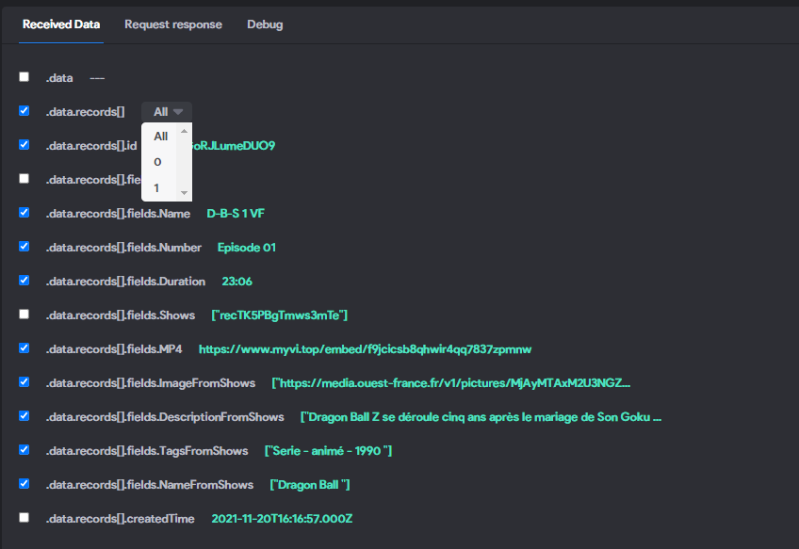Enable the createdTime checkbox
This screenshot has height=549, width=799.
(24, 517)
